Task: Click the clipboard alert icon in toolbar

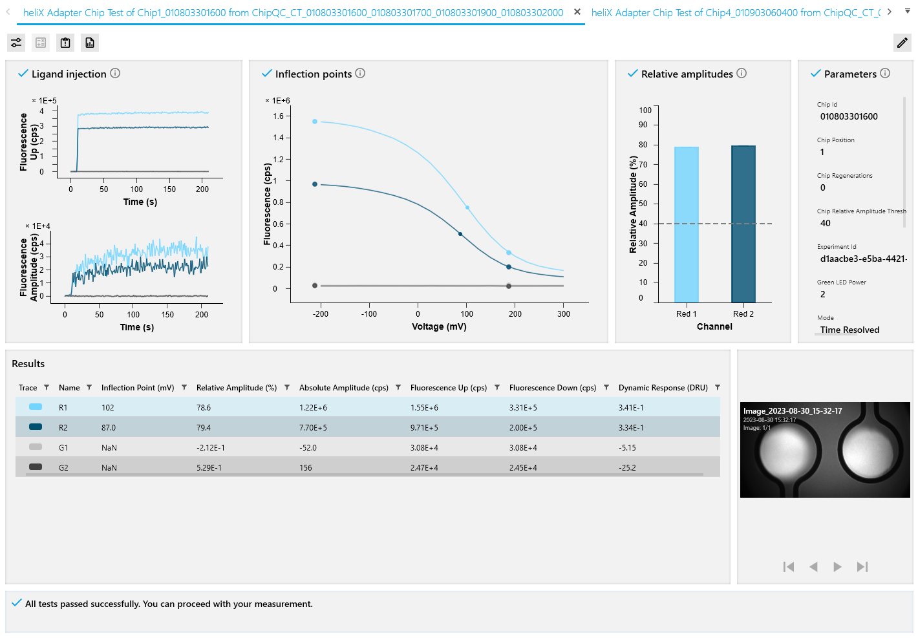Action: tap(65, 43)
